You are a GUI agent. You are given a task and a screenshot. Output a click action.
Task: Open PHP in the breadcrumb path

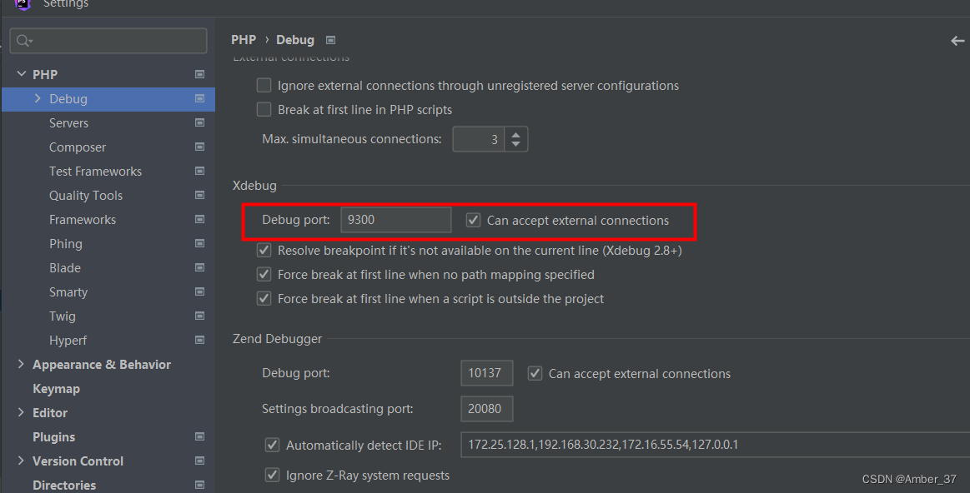[x=244, y=39]
